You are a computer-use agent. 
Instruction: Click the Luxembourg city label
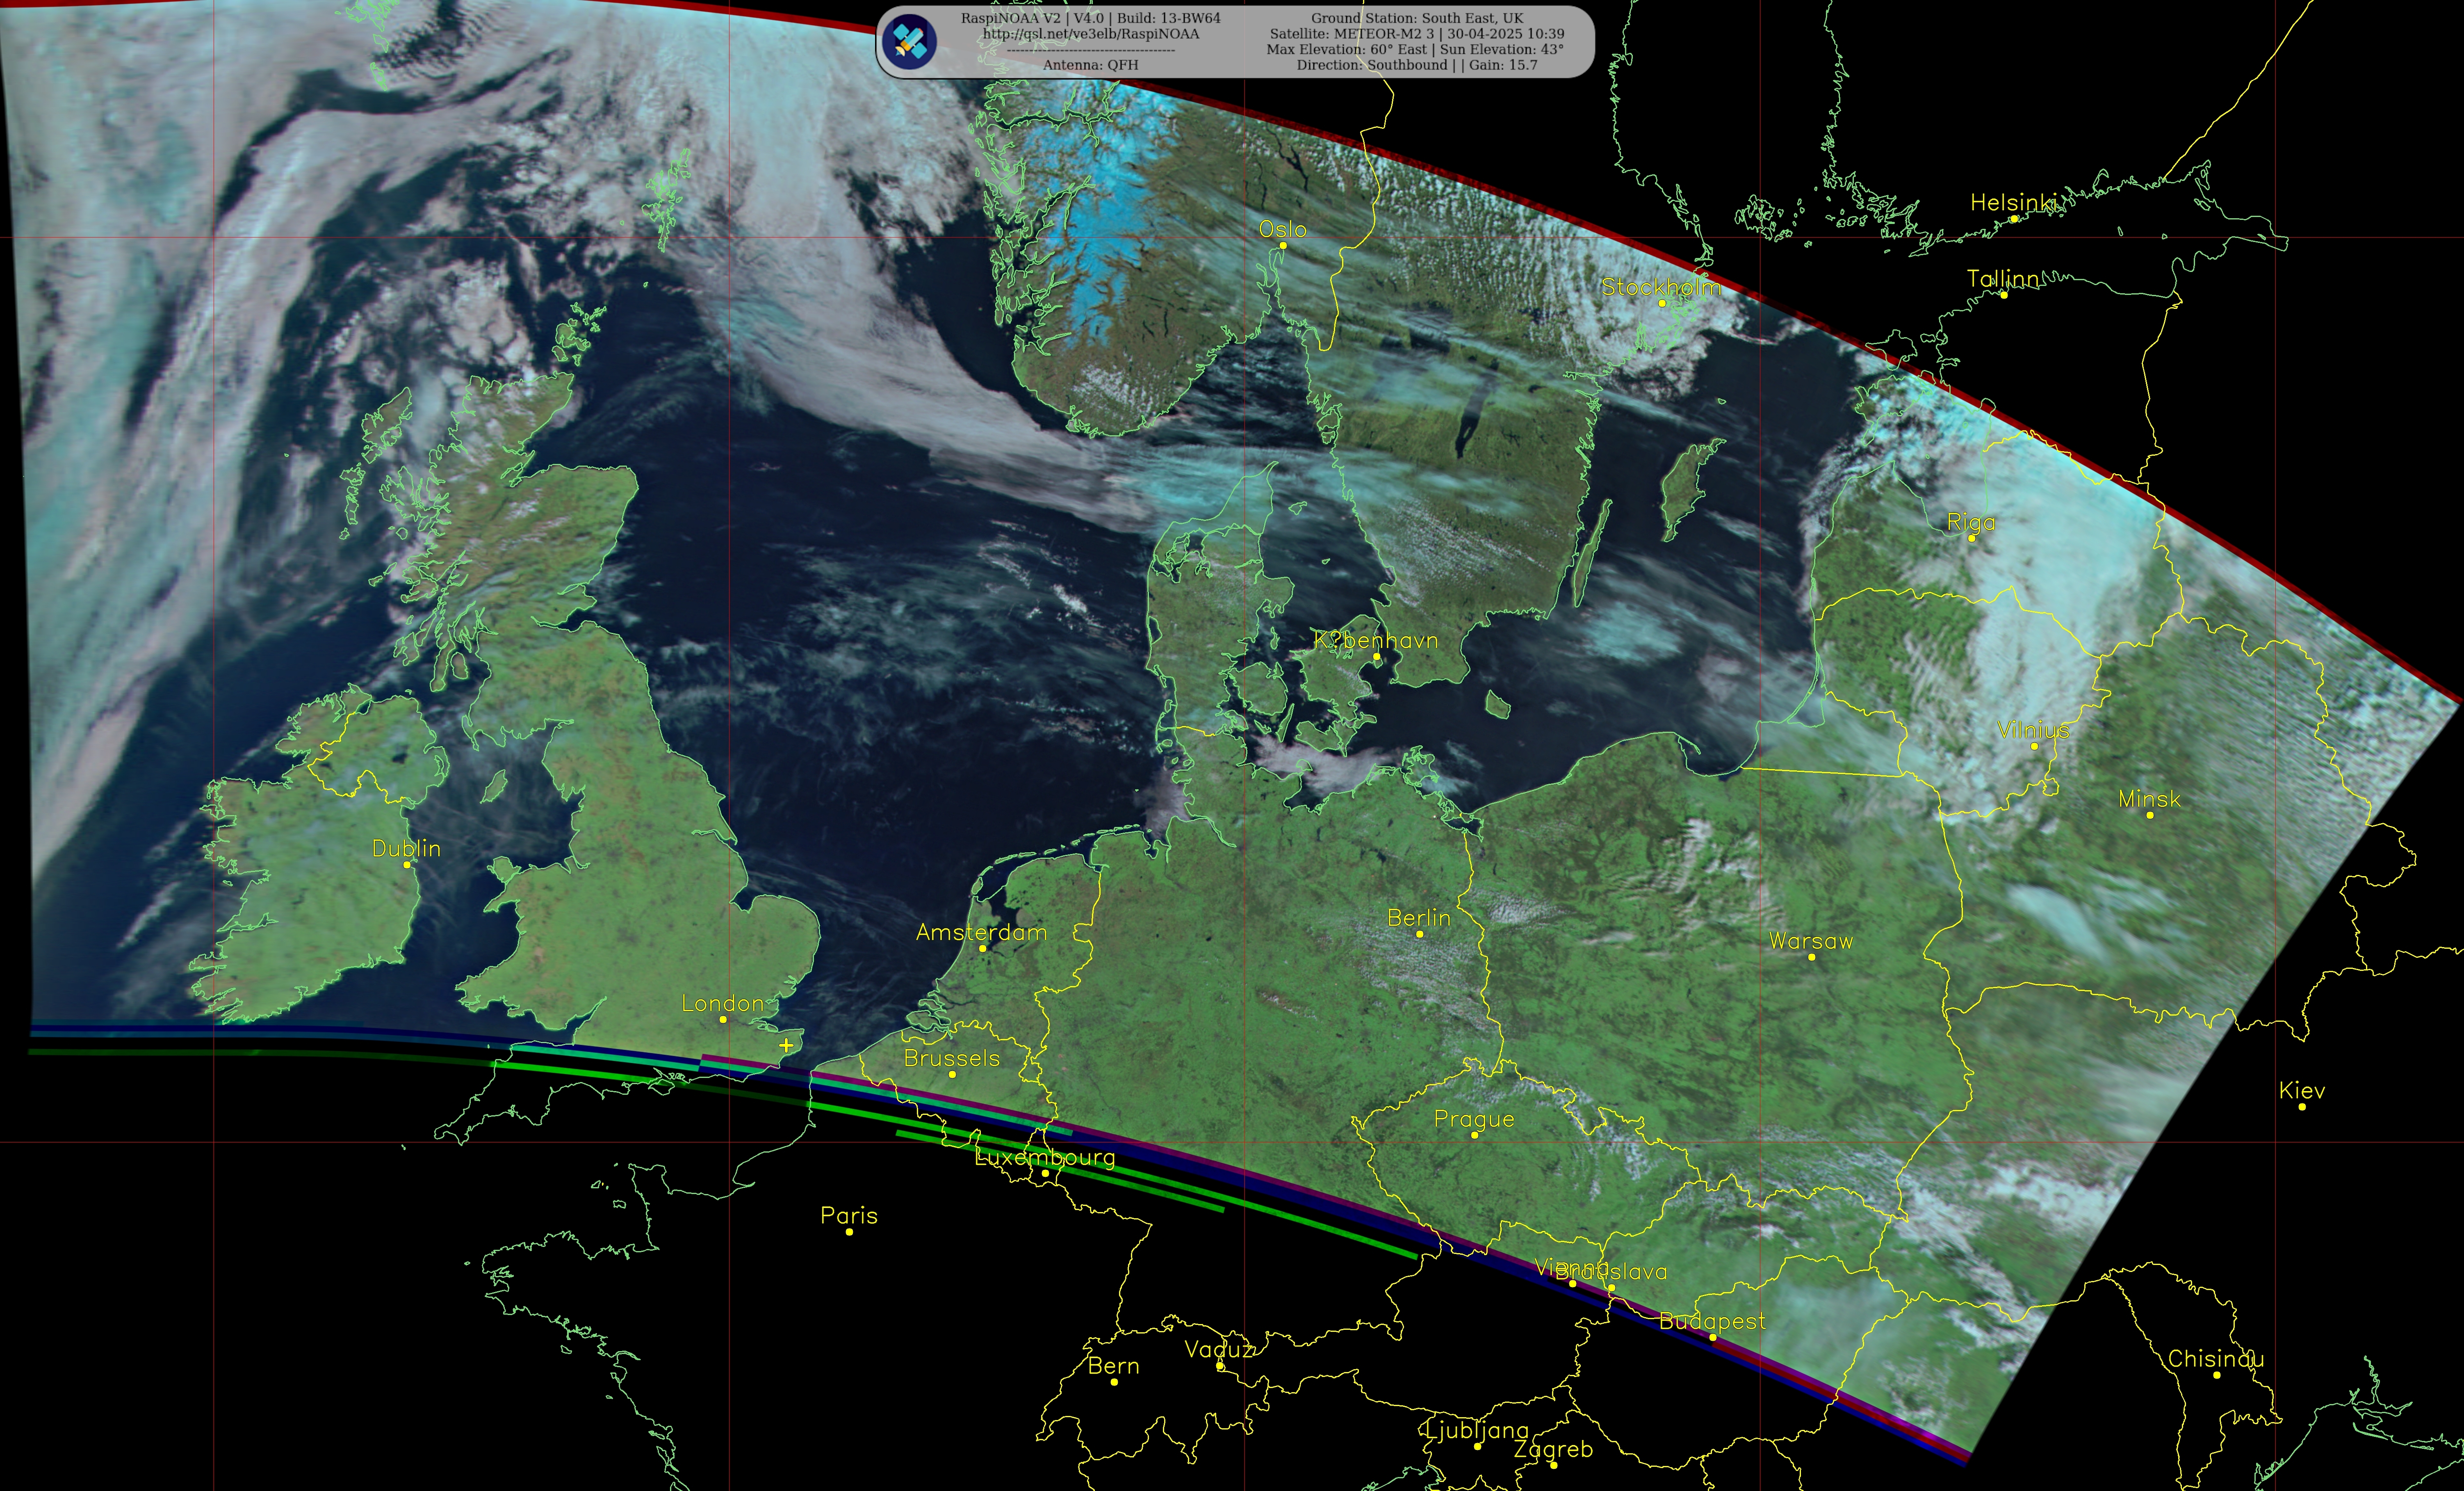tap(1045, 1157)
